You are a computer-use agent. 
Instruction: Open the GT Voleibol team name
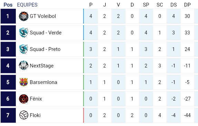click(43, 16)
